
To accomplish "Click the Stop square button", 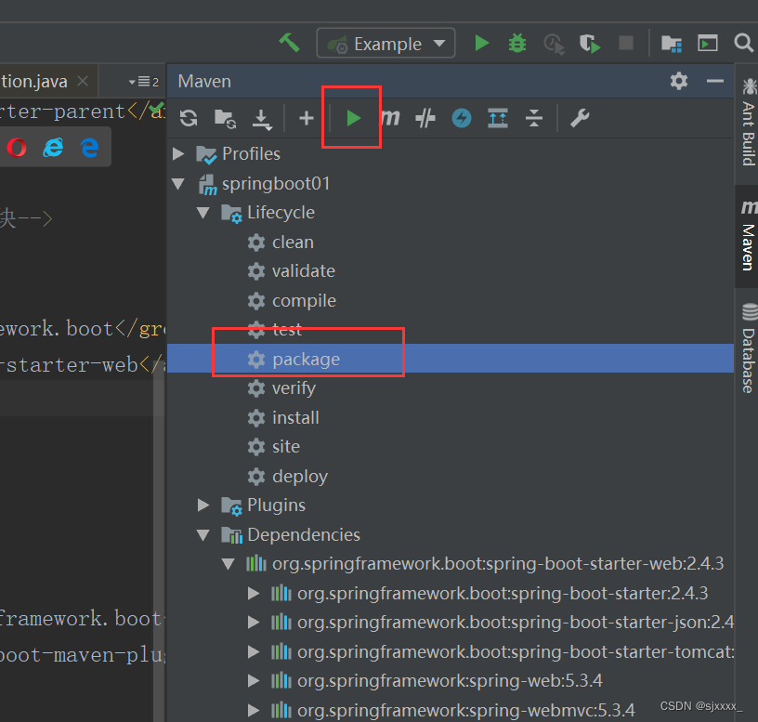I will click(x=626, y=43).
